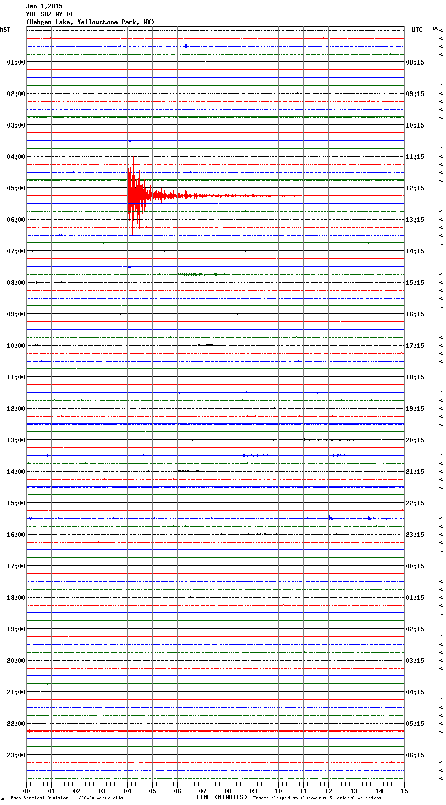This screenshot has width=446, height=805.
Task: Click minute tick 14 on the bottom axis
Action: (x=379, y=791)
